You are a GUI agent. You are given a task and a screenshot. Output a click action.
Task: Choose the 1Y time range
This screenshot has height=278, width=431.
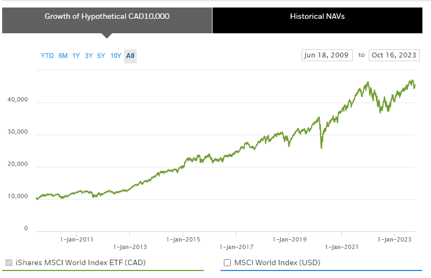[x=76, y=56]
